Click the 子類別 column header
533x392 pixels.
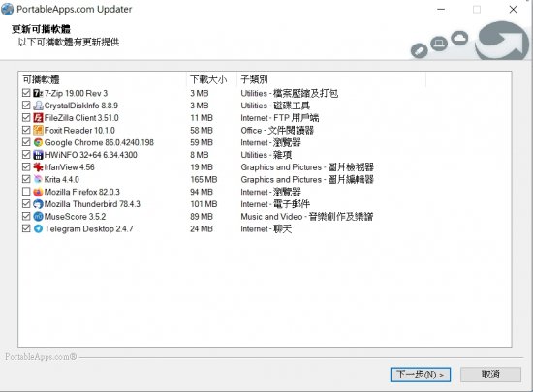(x=331, y=79)
